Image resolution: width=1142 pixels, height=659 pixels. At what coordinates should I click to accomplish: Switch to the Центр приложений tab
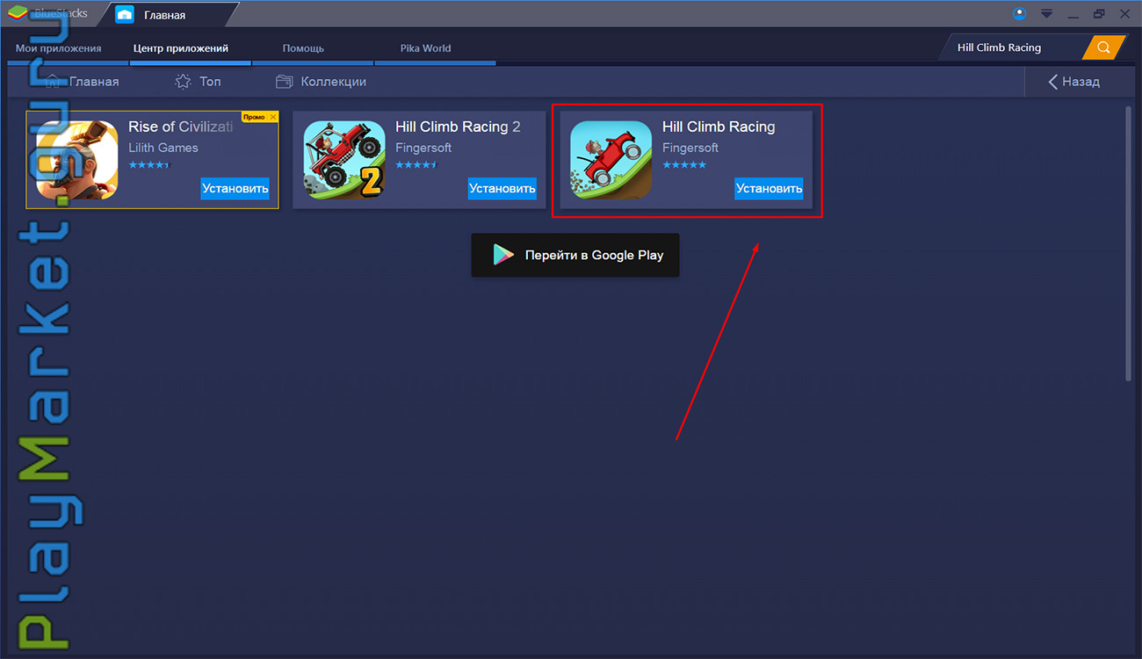(181, 48)
